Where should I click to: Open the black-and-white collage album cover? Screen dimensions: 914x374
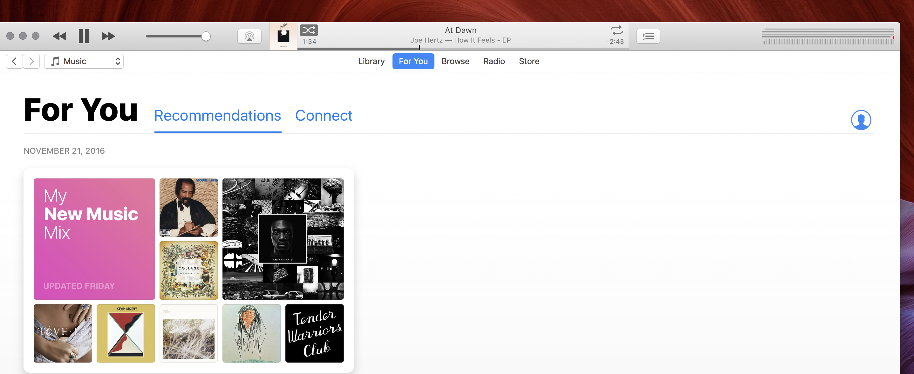click(x=283, y=239)
